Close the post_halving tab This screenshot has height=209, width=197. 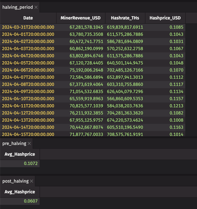click(x=32, y=181)
